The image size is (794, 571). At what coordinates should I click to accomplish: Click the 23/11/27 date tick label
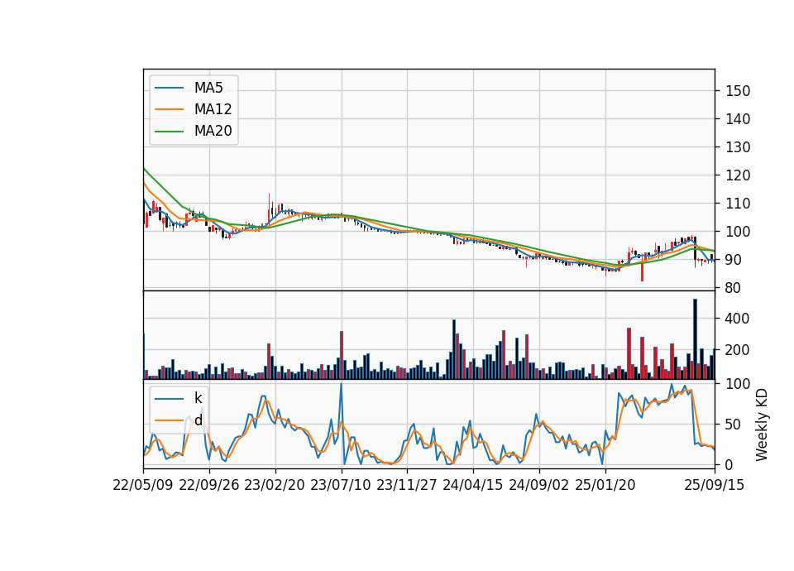407,485
